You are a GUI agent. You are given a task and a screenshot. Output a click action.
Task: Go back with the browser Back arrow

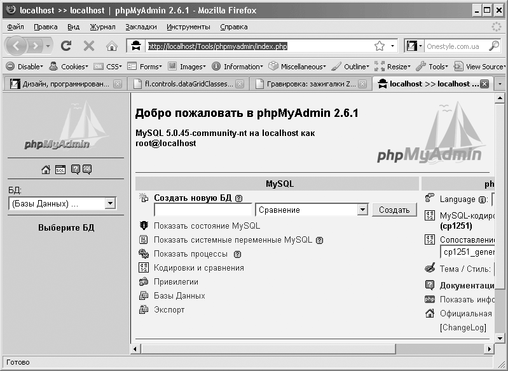[x=16, y=46]
